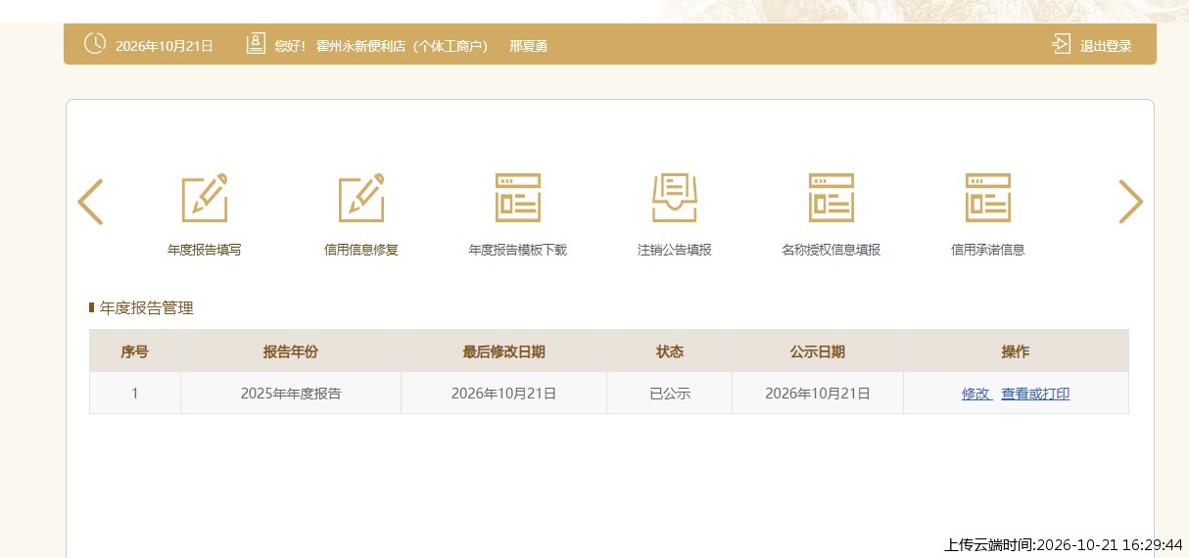Viewport: 1189px width, 558px height.
Task: Click the 名称授权信息填报 form icon
Action: [x=832, y=197]
